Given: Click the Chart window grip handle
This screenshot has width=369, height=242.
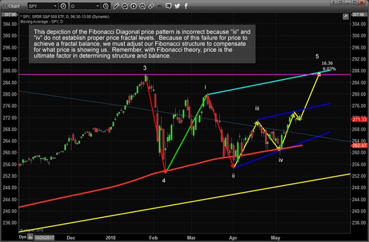Looking at the screenshot, I should pyautogui.click(x=5, y=6).
